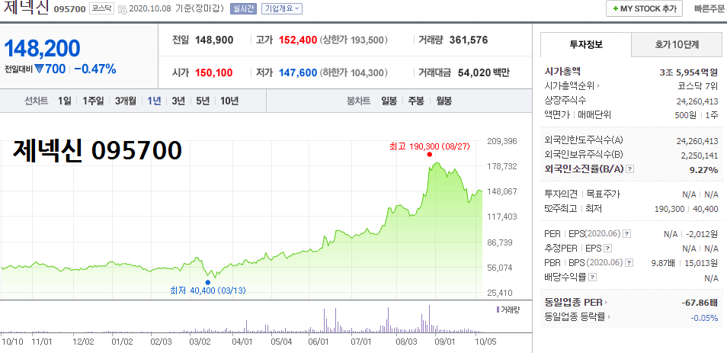Click the help icon beside PBR BPS(2020.06)
Viewport: 727px width, 353px height.
[x=629, y=263]
